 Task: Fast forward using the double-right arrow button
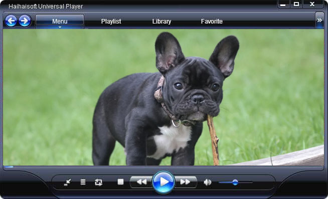coord(186,182)
